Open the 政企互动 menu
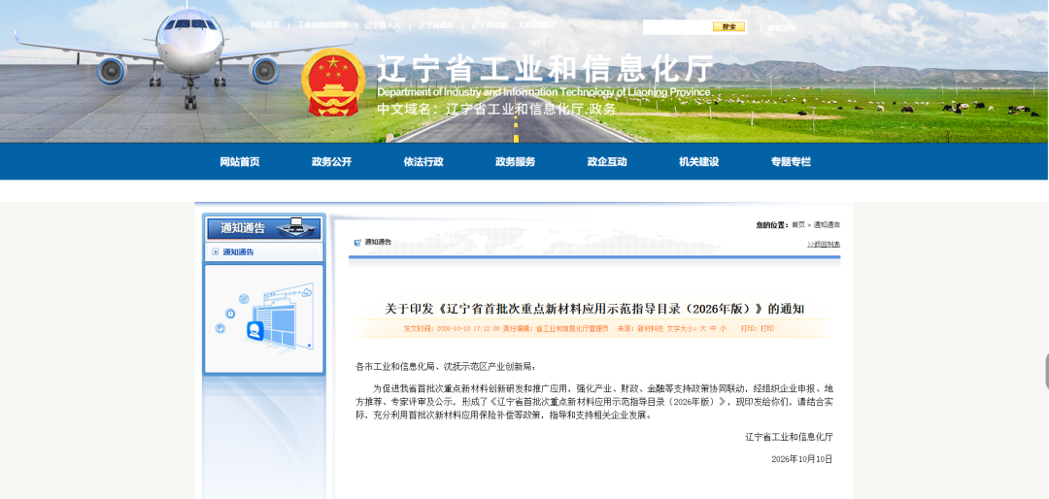 point(607,162)
